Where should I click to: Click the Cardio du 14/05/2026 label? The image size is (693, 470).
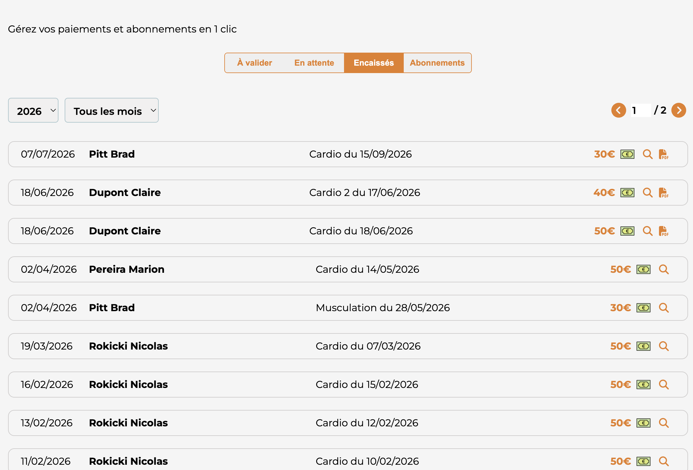(368, 269)
